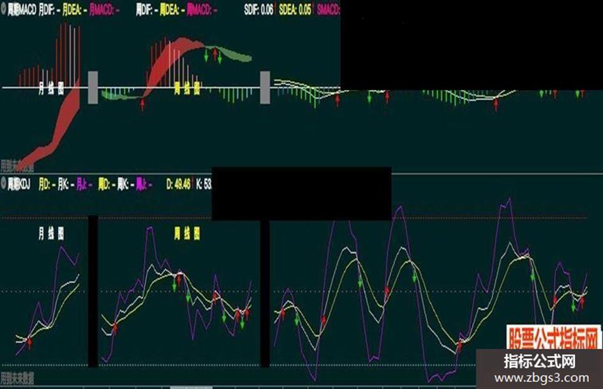Click 月线图 label in the MACD panel

pos(51,89)
